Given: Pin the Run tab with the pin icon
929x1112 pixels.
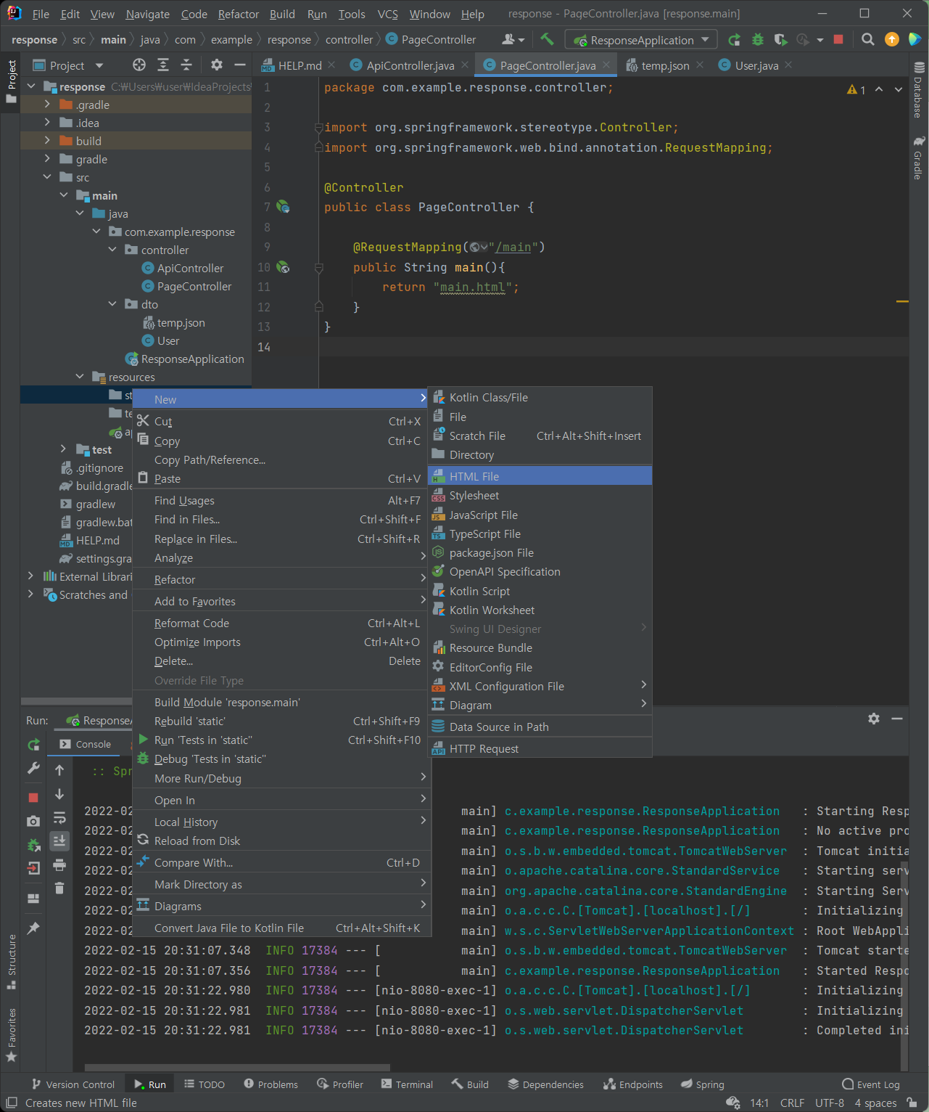Looking at the screenshot, I should click(x=33, y=928).
